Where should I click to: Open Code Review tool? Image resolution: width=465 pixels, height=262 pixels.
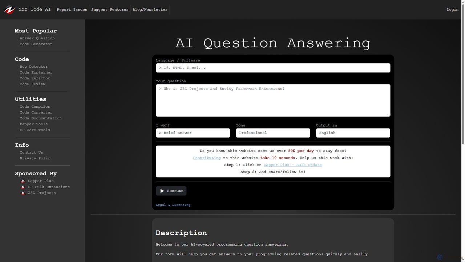[x=33, y=84]
